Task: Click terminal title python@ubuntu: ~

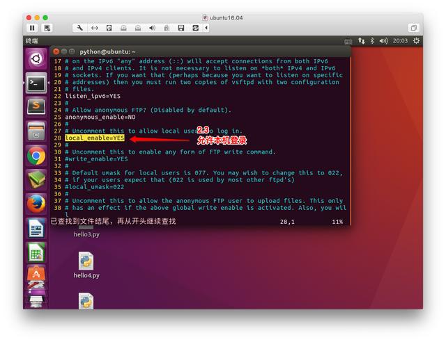Action: 107,51
